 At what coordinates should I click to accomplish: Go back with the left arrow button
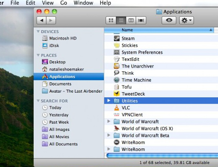(x=41, y=20)
